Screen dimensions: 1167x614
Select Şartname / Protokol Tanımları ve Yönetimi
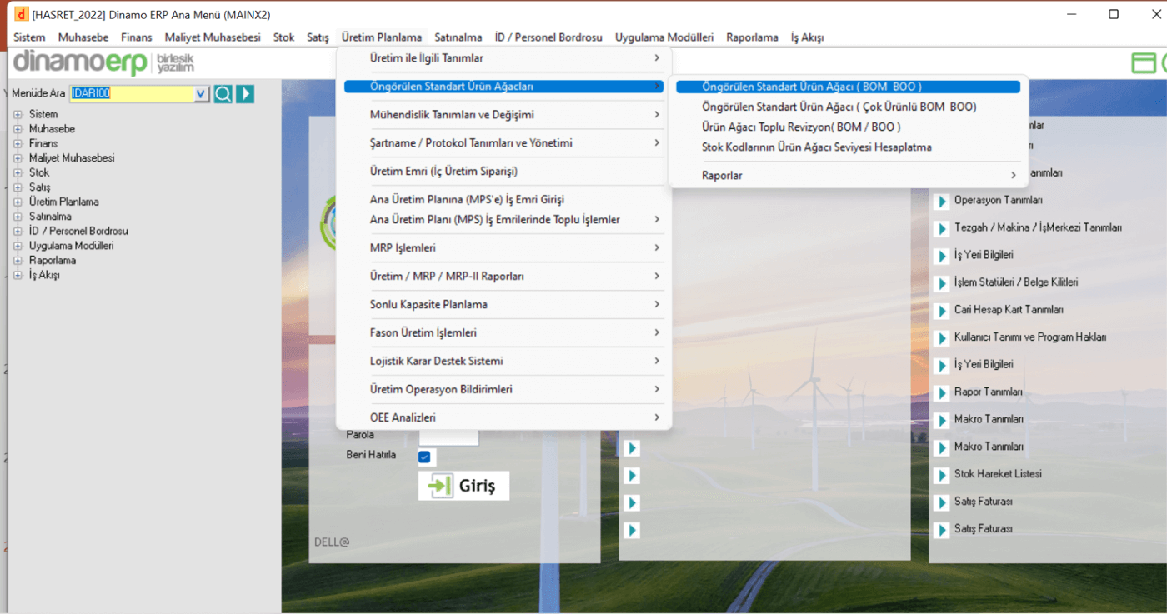[x=504, y=143]
